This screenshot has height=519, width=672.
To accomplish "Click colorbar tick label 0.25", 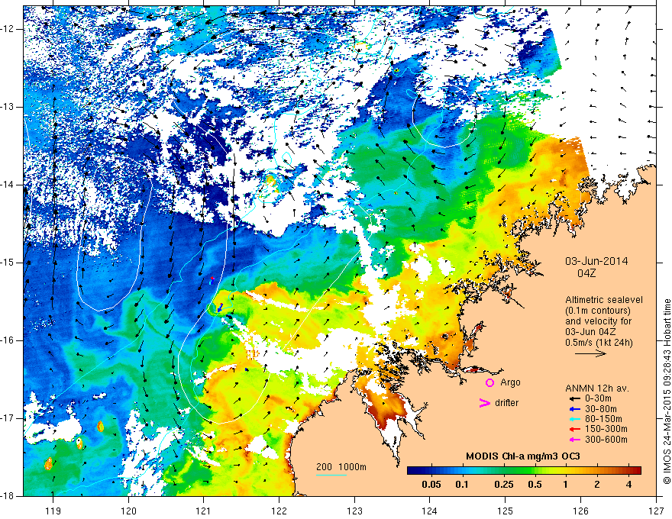I will [504, 485].
